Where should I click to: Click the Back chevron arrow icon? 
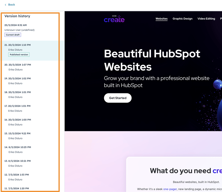click(5, 5)
